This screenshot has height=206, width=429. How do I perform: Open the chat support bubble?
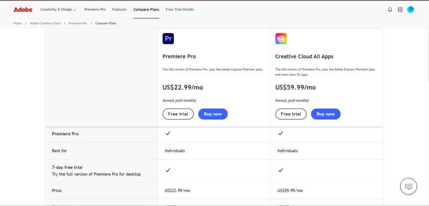pyautogui.click(x=408, y=186)
